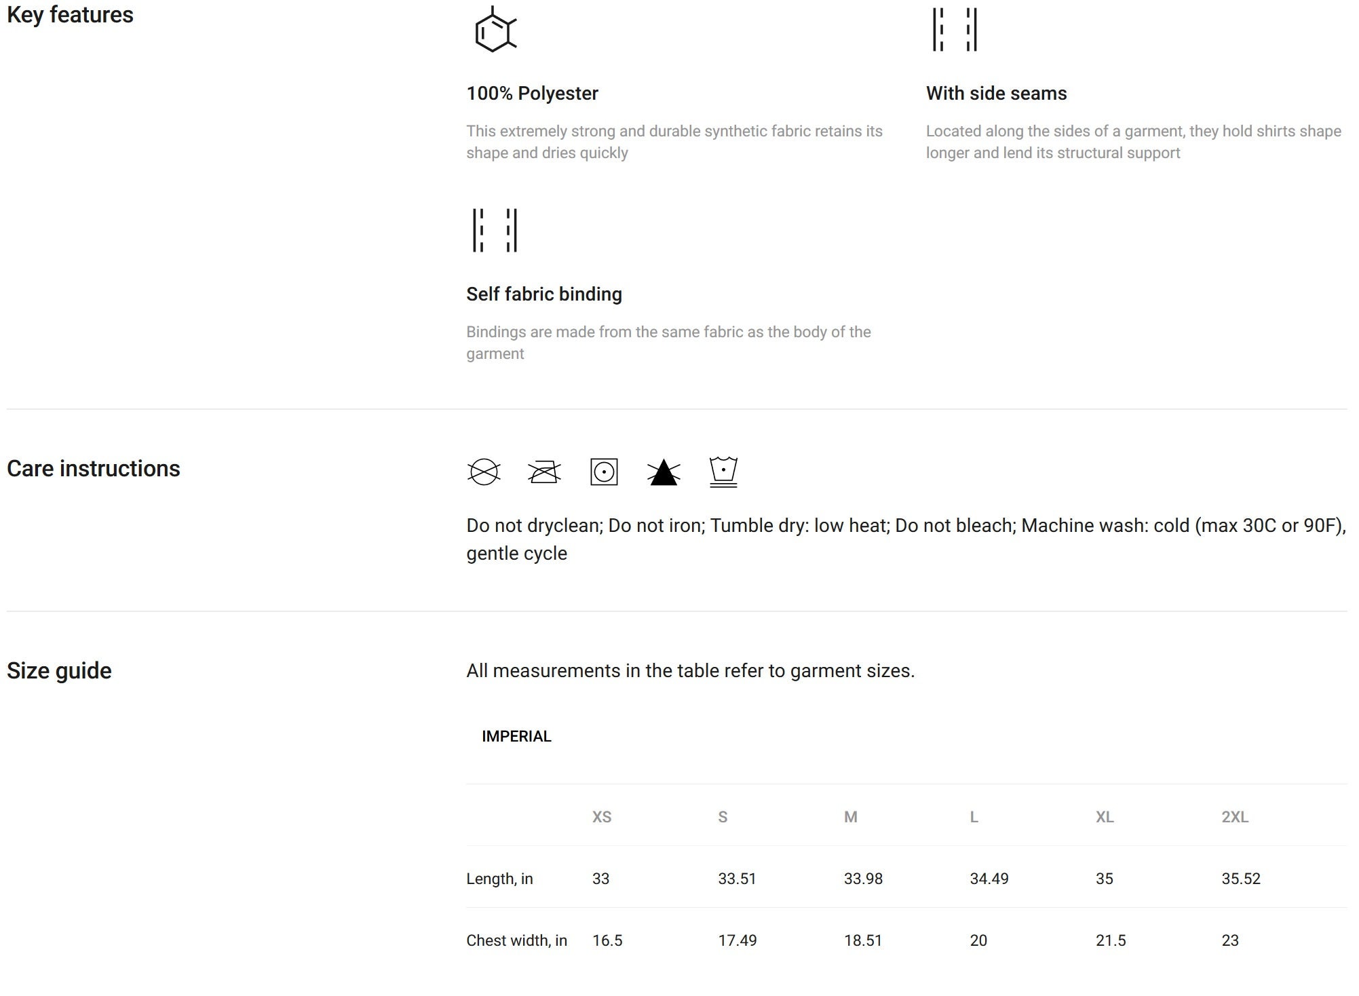Click the machine wash cold symbol
1359x996 pixels.
coord(723,472)
